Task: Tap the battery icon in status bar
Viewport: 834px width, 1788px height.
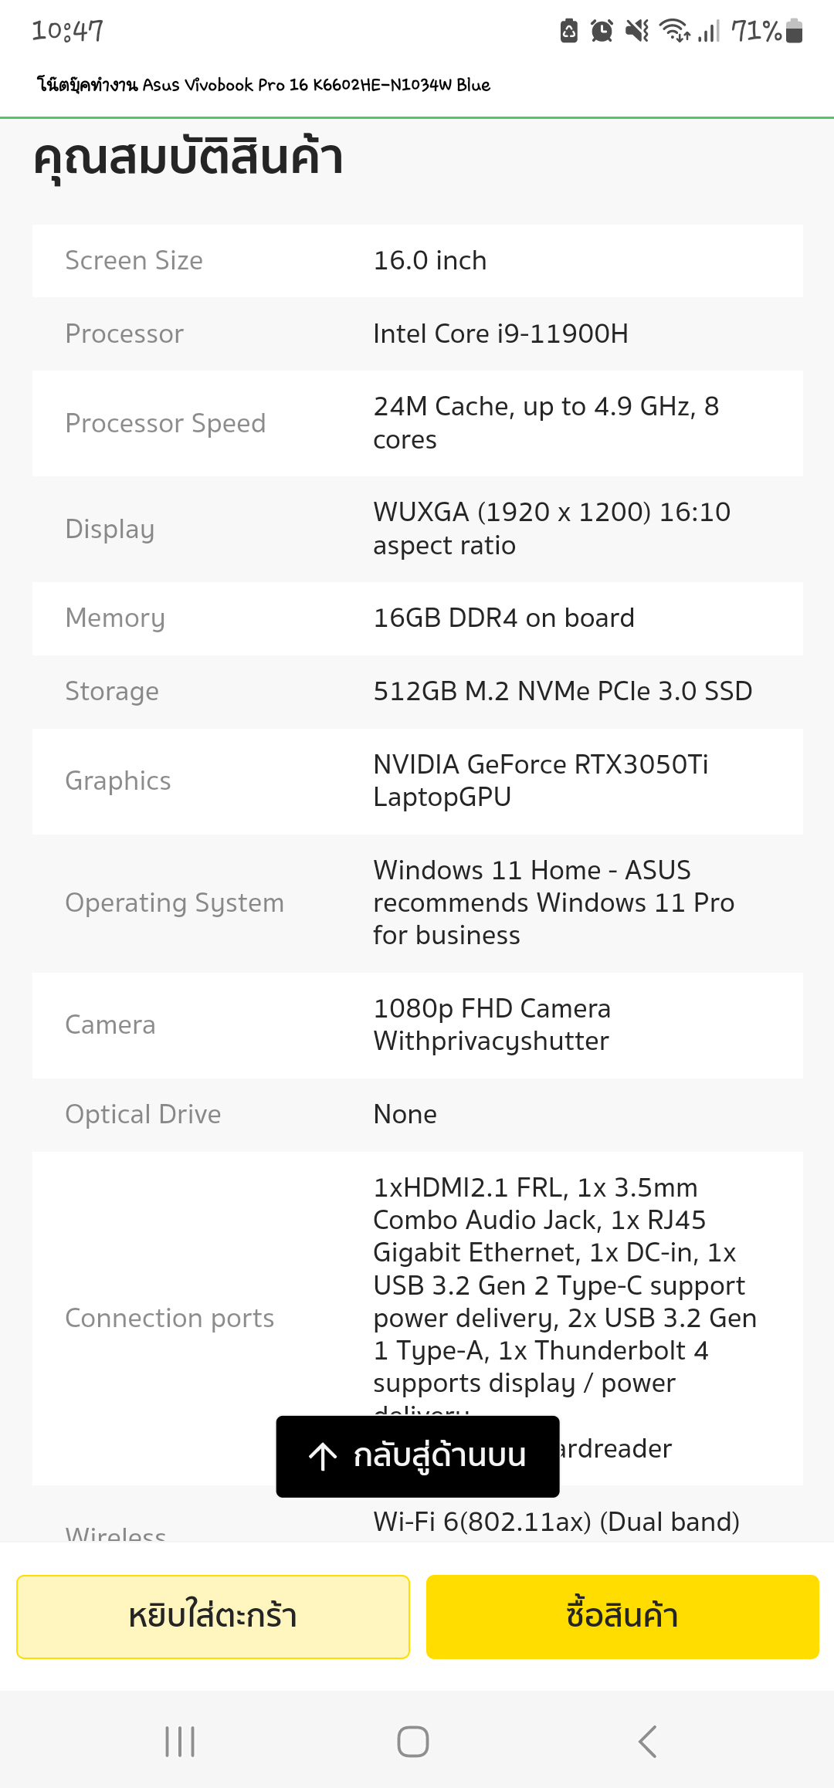Action: coord(794,31)
